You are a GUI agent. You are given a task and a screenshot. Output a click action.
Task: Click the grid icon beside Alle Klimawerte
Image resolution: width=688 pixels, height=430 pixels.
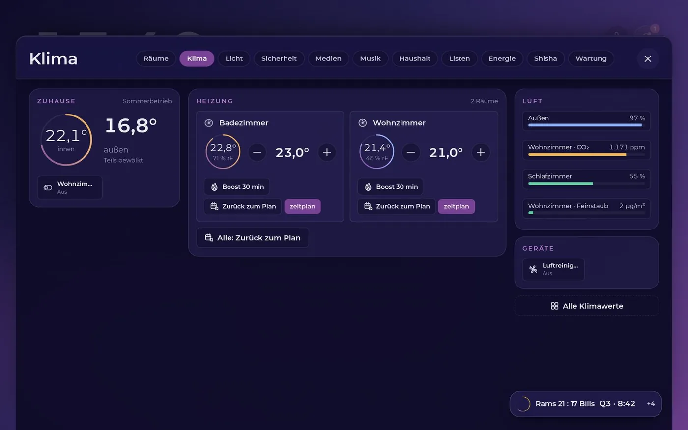coord(554,306)
